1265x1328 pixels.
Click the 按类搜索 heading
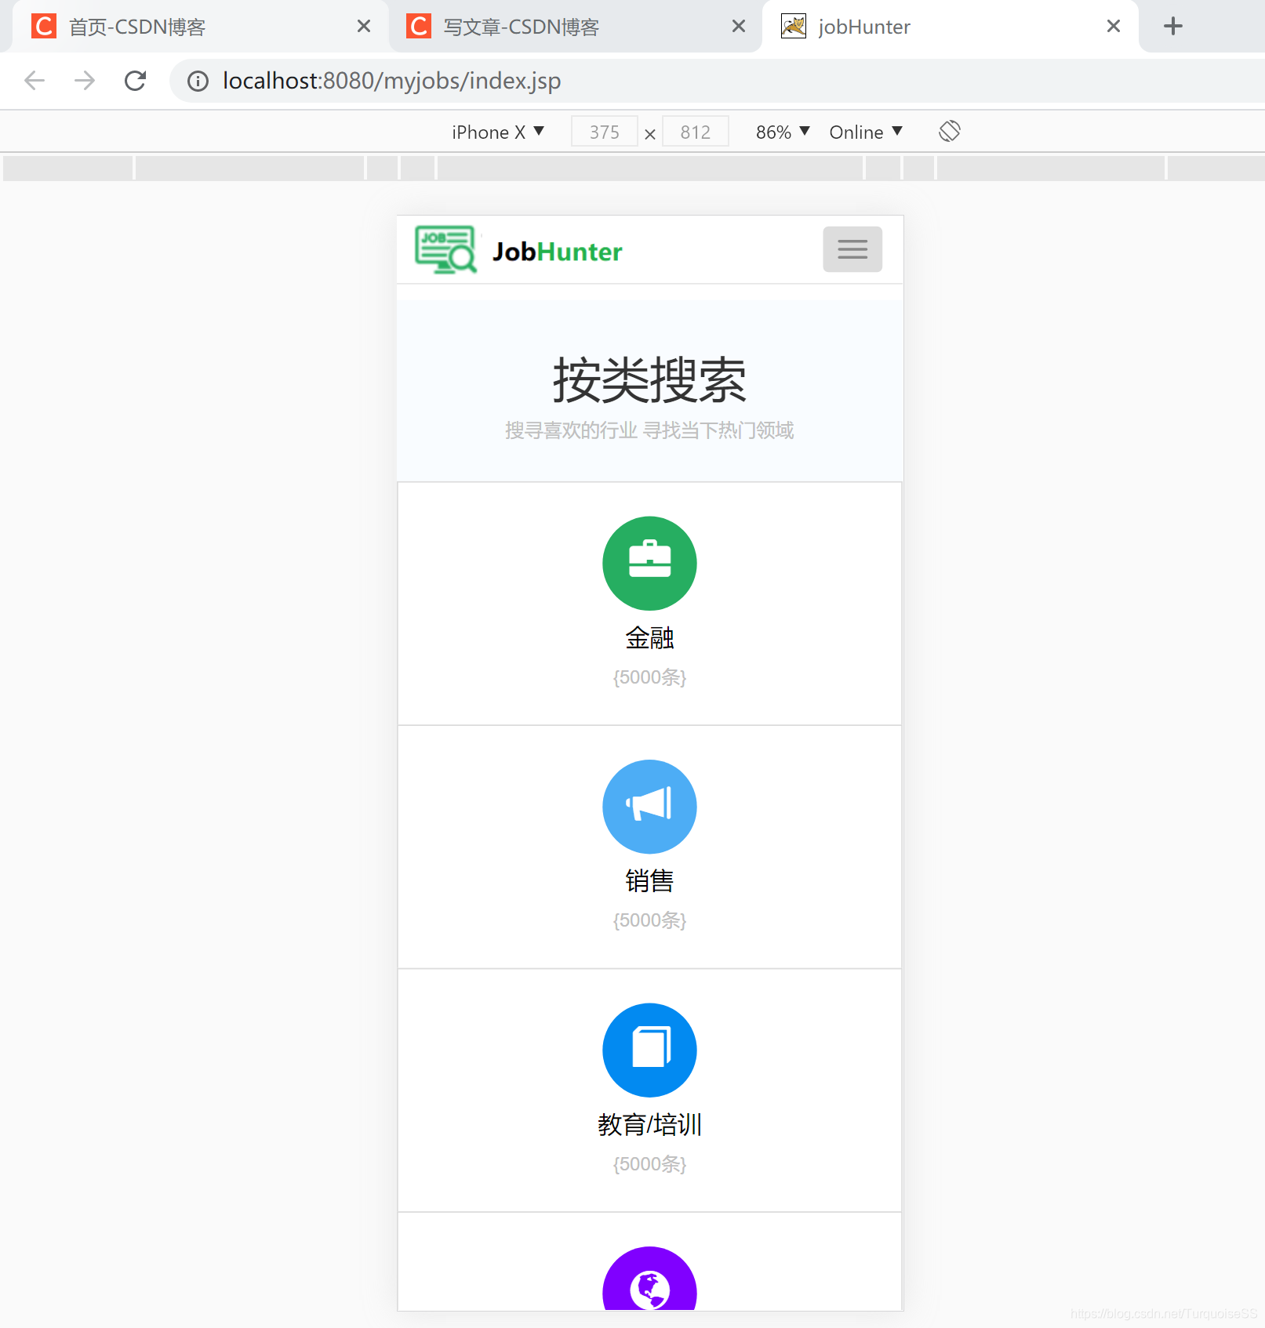pyautogui.click(x=649, y=380)
